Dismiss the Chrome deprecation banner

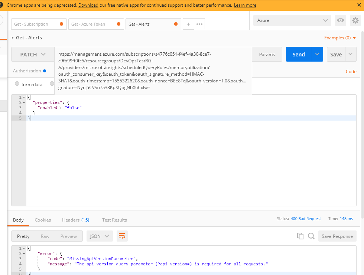(x=359, y=5)
